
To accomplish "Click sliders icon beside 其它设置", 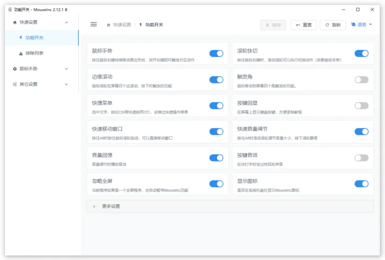I will (15, 84).
